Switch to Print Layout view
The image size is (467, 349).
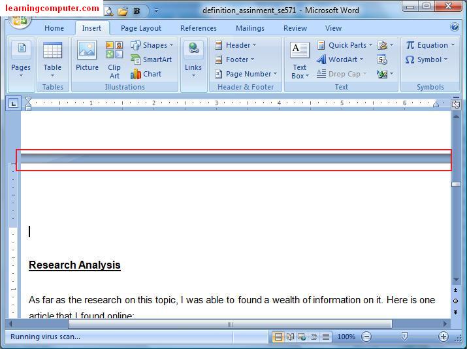(278, 337)
